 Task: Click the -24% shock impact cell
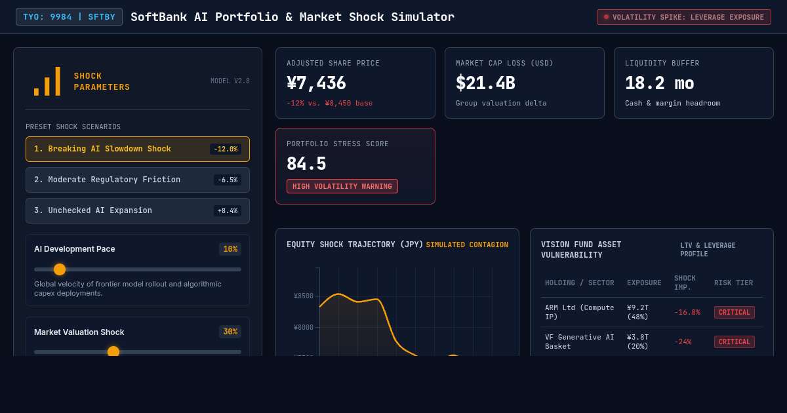(x=683, y=342)
